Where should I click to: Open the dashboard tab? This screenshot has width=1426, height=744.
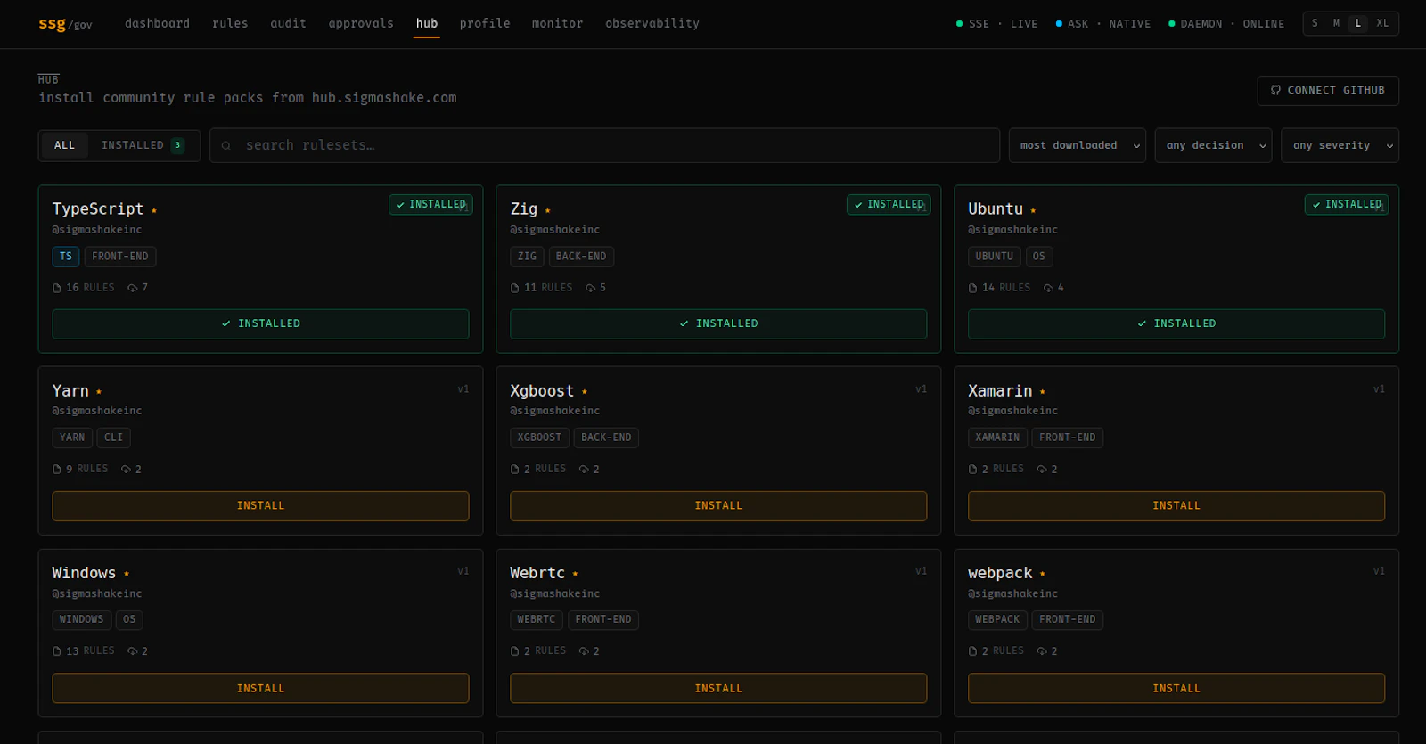point(158,24)
